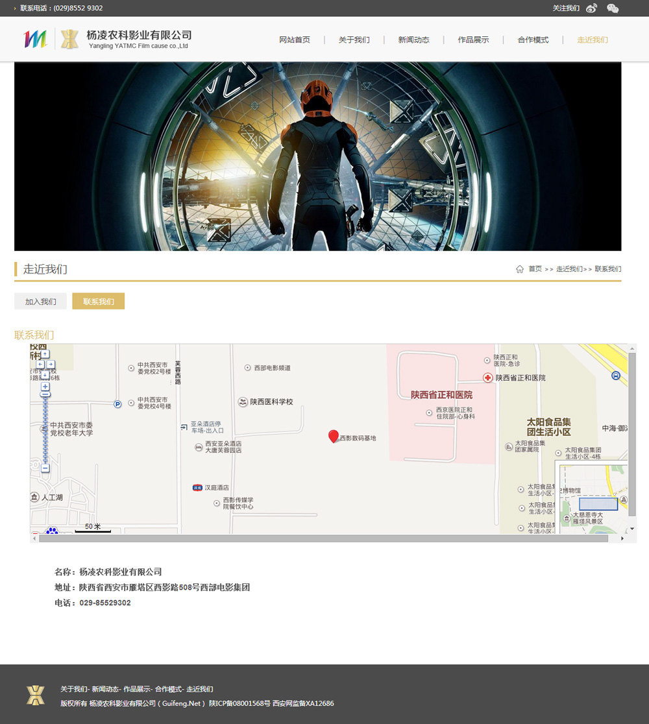Switch to the 加入我们 tab
This screenshot has width=649, height=724.
pyautogui.click(x=40, y=302)
